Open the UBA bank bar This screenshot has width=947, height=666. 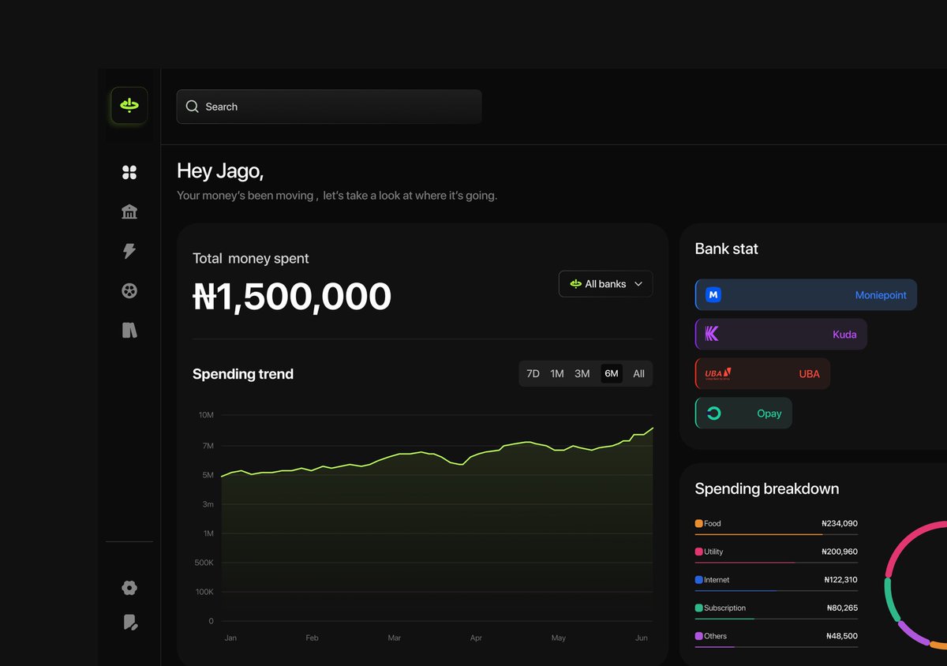(762, 373)
